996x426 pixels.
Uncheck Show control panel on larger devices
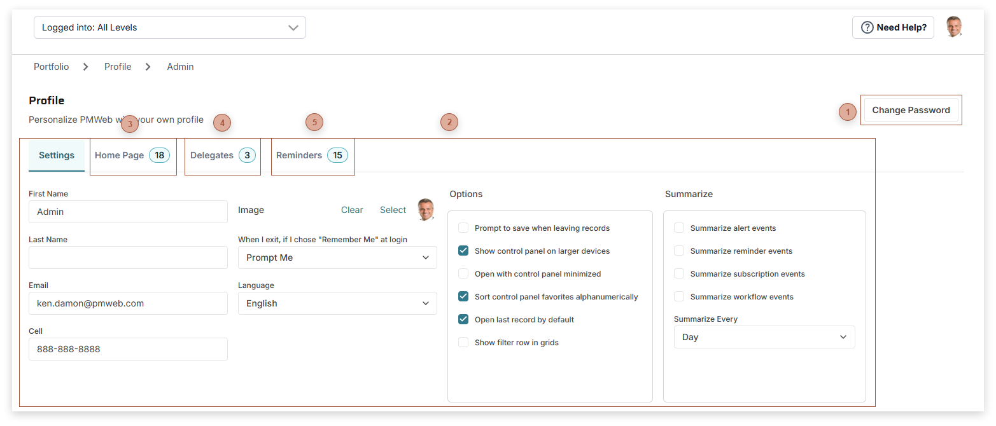(x=463, y=251)
